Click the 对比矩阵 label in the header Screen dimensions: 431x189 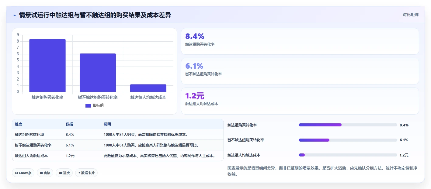410,15
